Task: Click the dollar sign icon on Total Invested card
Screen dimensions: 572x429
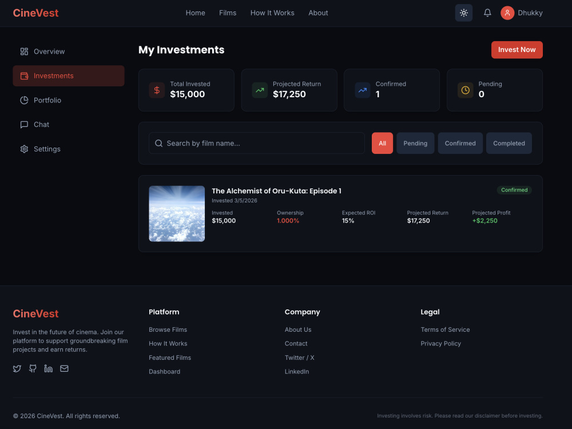Action: [x=157, y=90]
